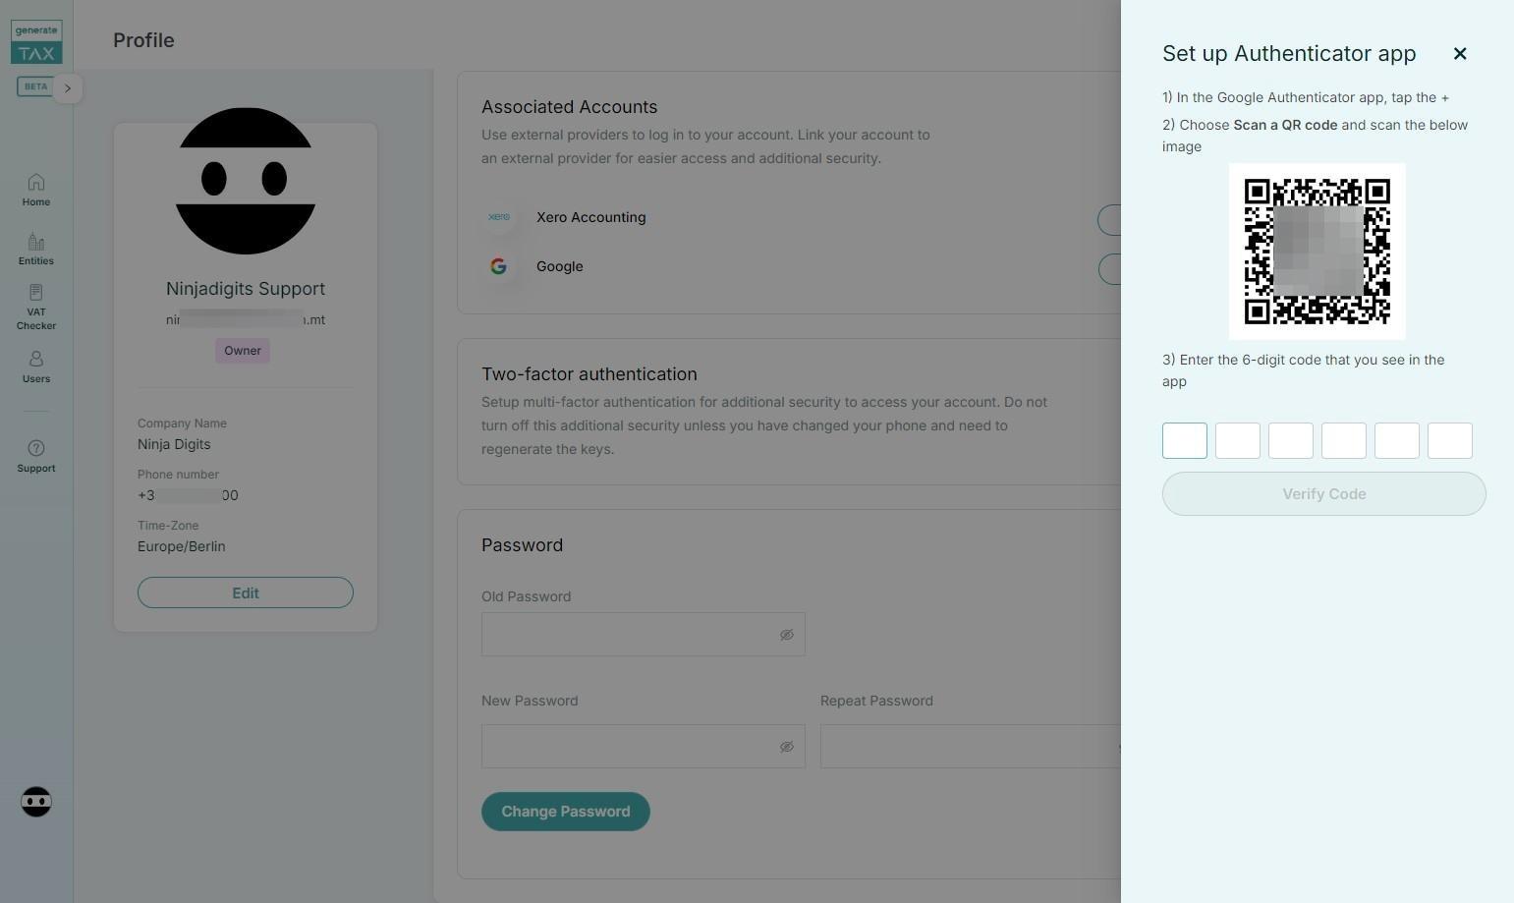Click the Ninjadigits Support name
1514x903 pixels.
click(246, 289)
